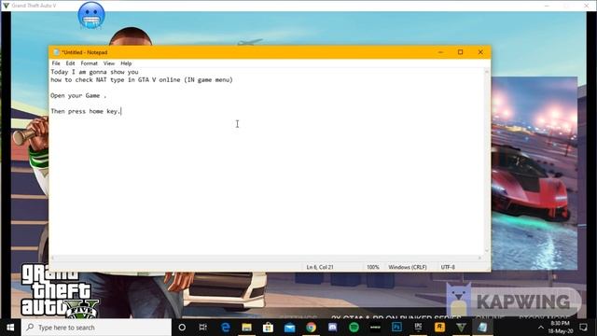Open Spotify from the taskbar

(354, 328)
